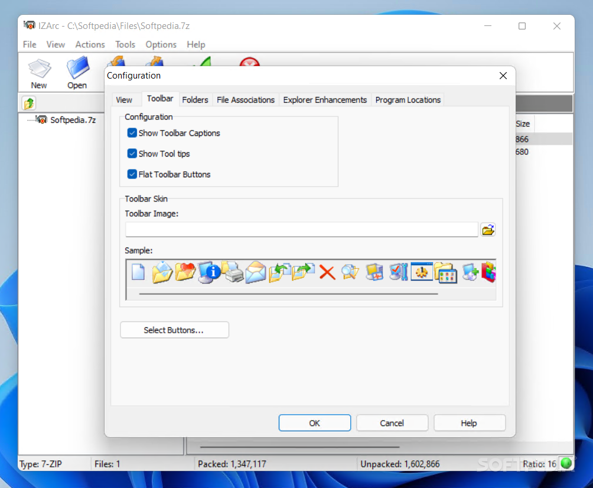
Task: Open the Options menu
Action: (x=161, y=45)
